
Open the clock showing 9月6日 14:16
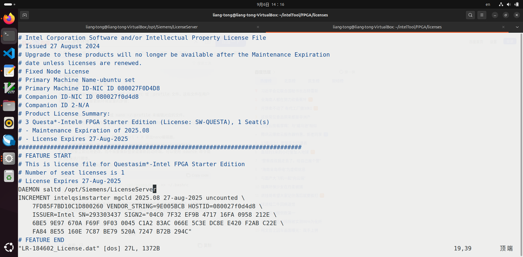pyautogui.click(x=270, y=4)
